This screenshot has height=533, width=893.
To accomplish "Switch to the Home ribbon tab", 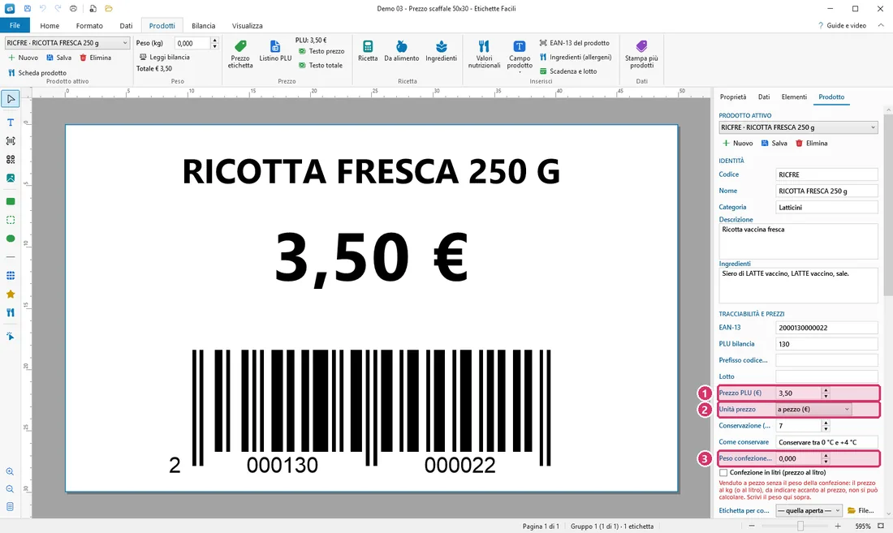I will [x=50, y=26].
